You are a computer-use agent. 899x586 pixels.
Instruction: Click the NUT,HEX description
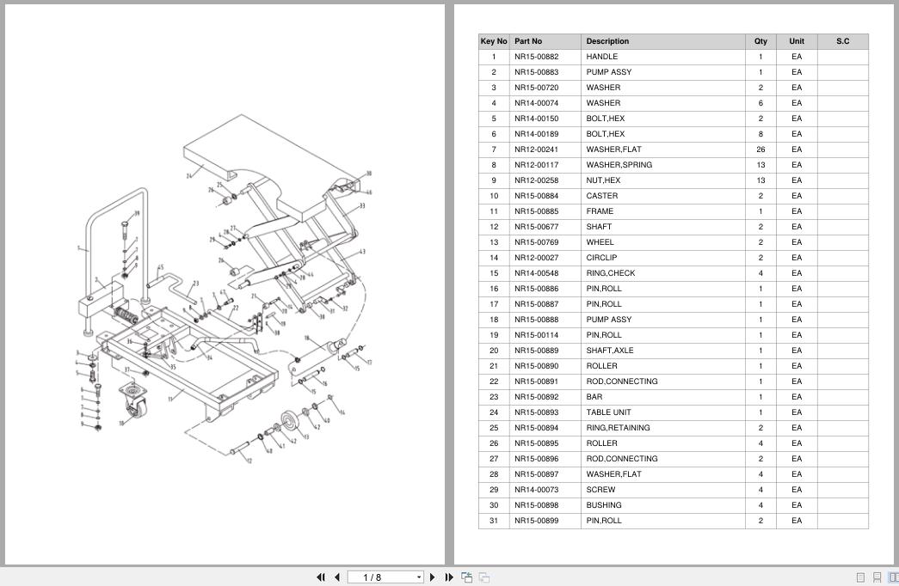(x=603, y=180)
